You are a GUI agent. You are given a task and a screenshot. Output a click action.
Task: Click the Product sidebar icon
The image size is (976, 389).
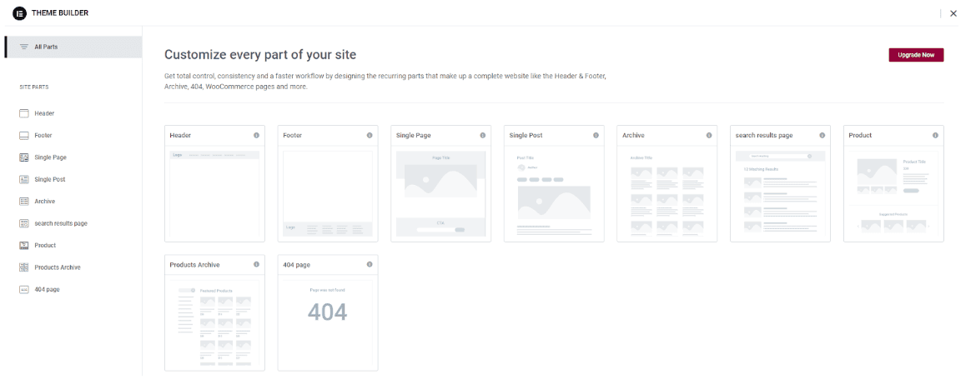pyautogui.click(x=24, y=246)
